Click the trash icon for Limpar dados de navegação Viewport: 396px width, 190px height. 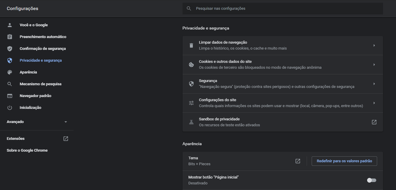[191, 46]
